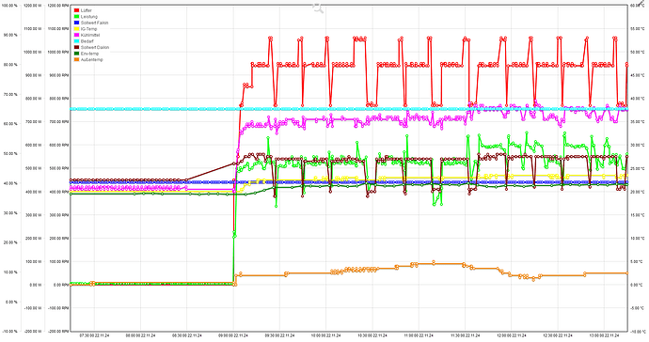Click the yellow IG-Temp legend swatch
Viewport: 649px width, 342px height.
[76, 29]
